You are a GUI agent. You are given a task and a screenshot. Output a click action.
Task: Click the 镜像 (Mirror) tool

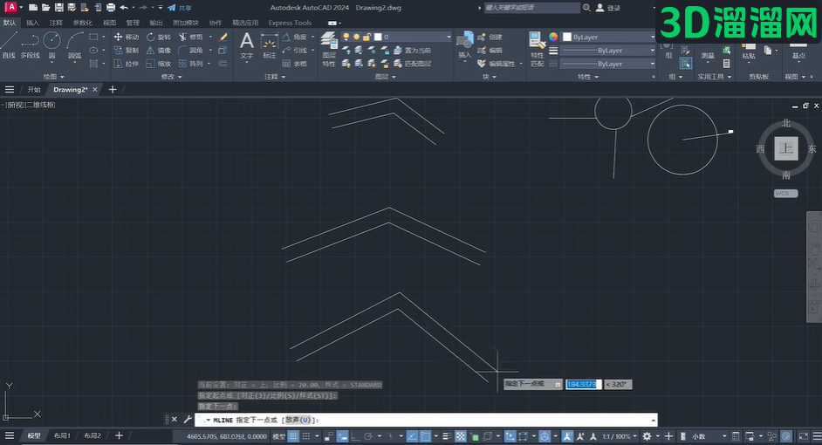(159, 51)
